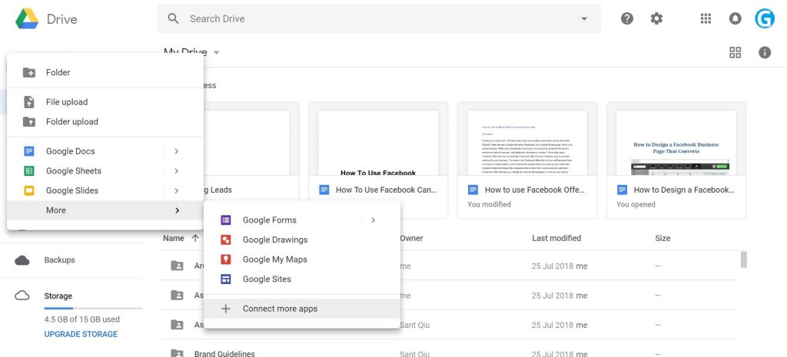Click the Backups cloud icon
The height and width of the screenshot is (357, 787).
tap(22, 259)
